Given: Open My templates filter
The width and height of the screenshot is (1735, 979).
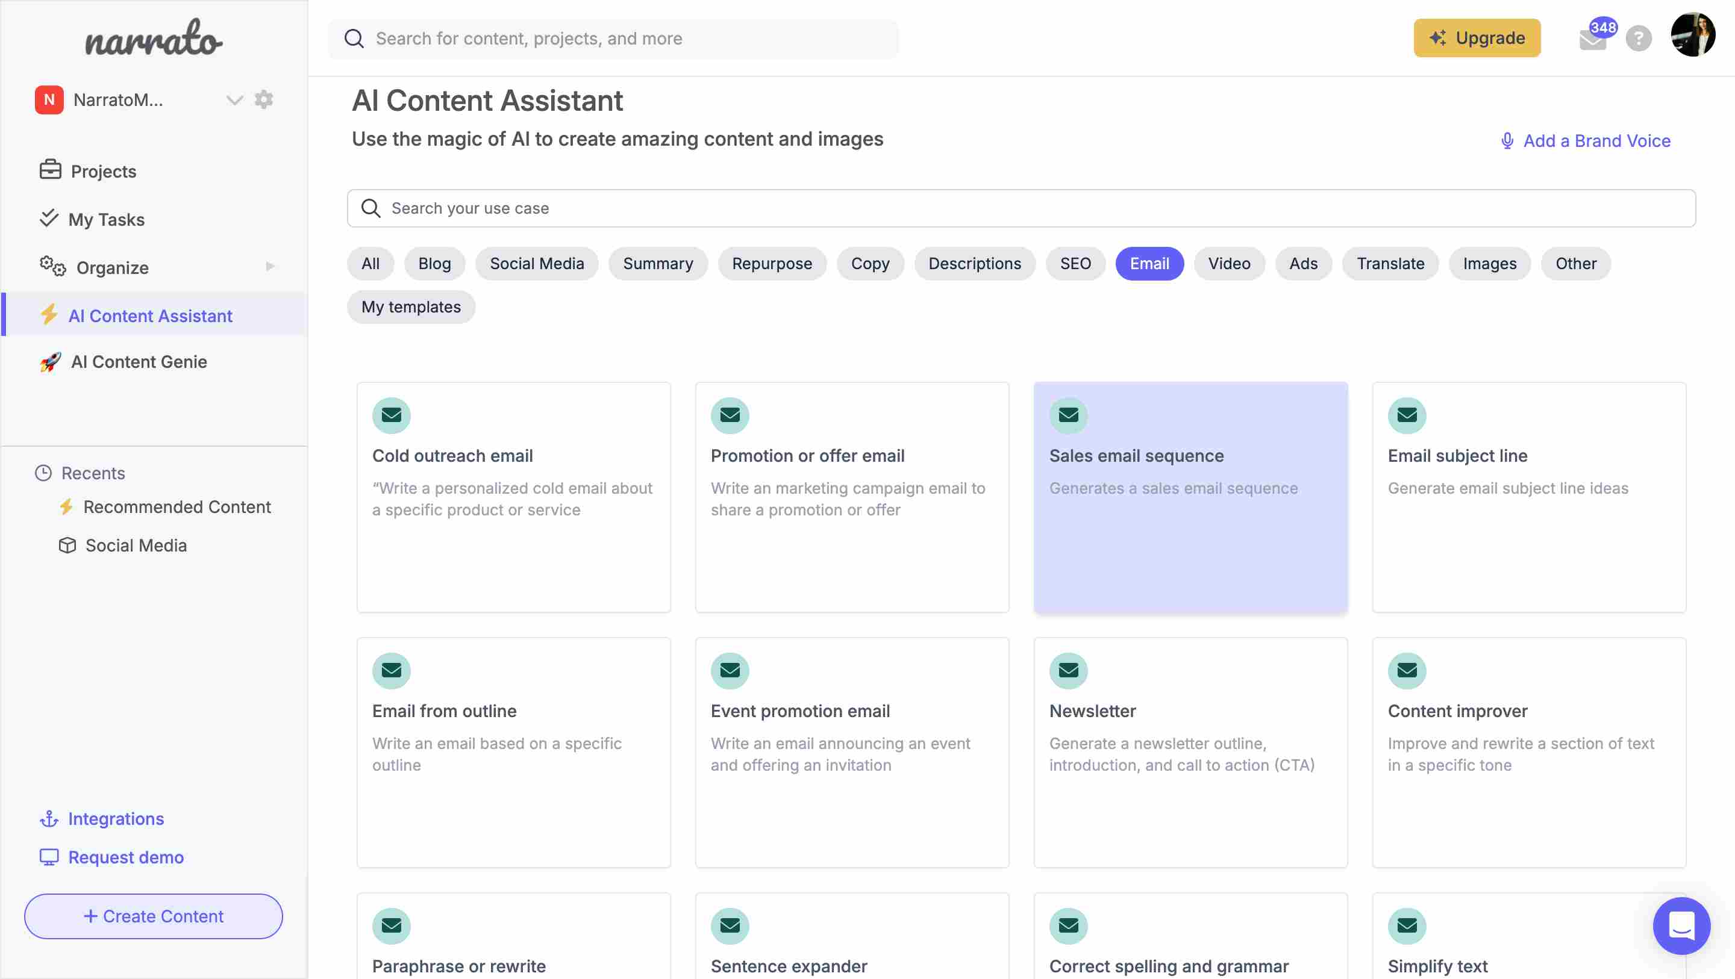Looking at the screenshot, I should (410, 306).
